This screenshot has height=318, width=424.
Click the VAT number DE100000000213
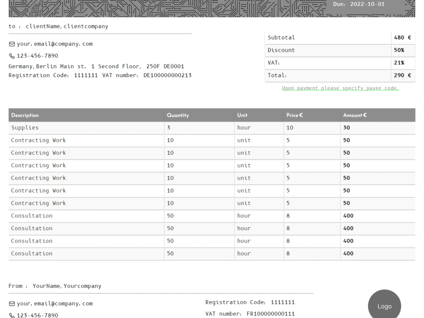[x=167, y=75]
